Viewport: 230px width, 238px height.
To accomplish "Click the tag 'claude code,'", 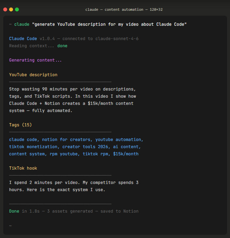I will [x=24, y=139].
